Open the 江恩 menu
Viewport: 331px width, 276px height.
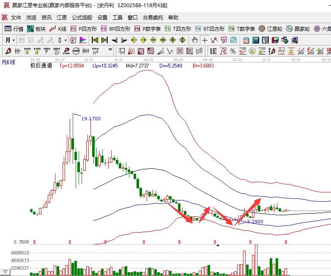coord(62,17)
